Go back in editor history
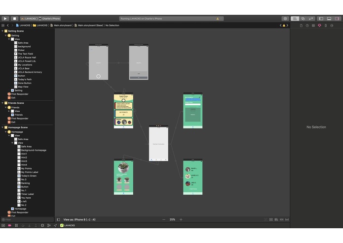The width and height of the screenshot is (343, 243). pos(8,25)
